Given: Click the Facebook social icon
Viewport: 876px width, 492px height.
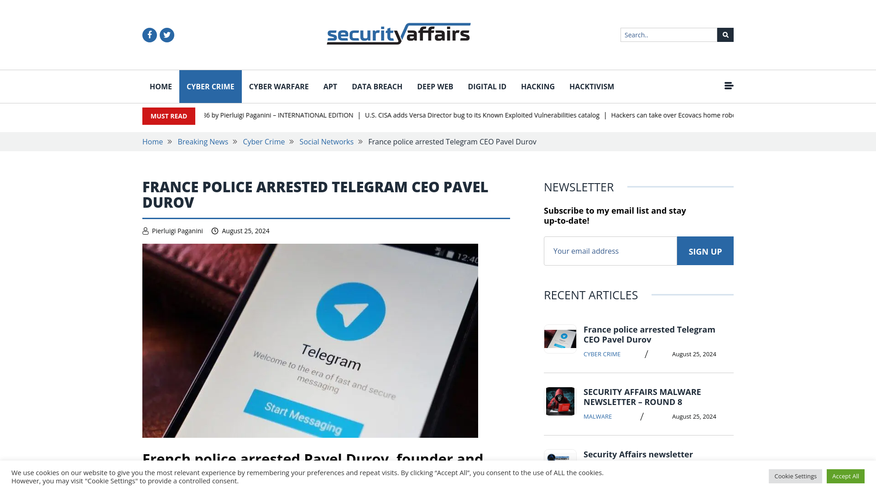Looking at the screenshot, I should click(149, 35).
